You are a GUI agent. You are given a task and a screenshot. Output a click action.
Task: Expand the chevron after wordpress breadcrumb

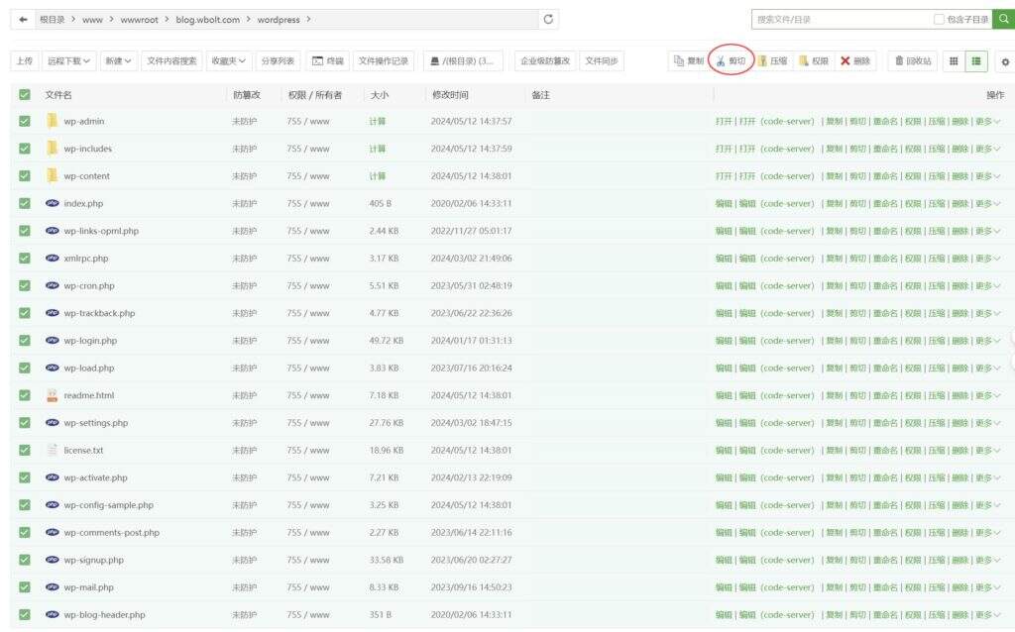(x=309, y=20)
